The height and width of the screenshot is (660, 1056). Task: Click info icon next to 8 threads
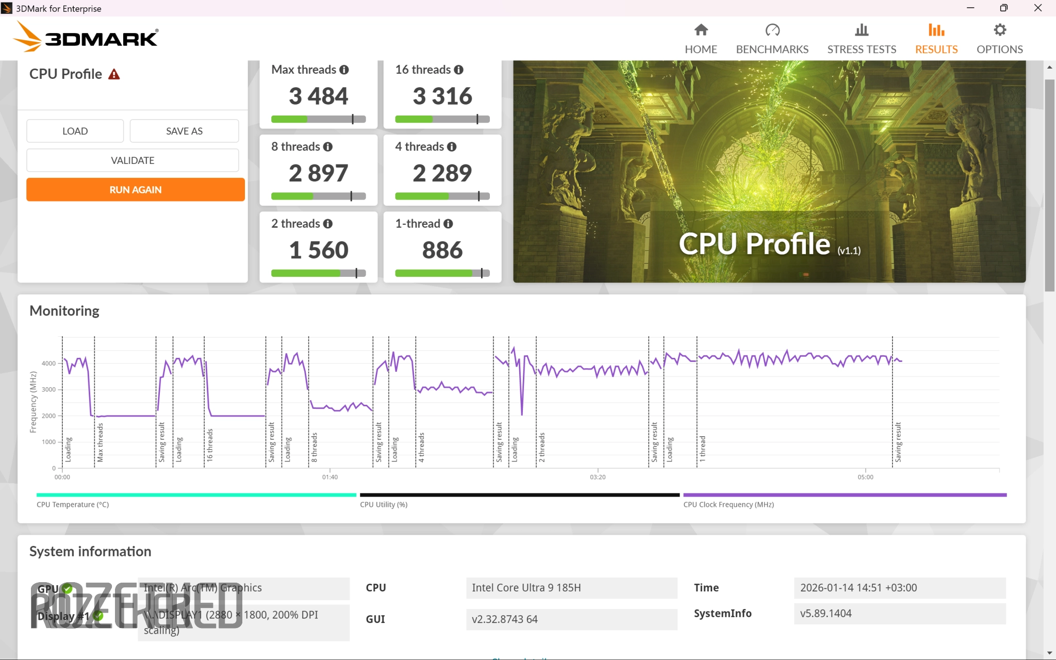tap(327, 147)
